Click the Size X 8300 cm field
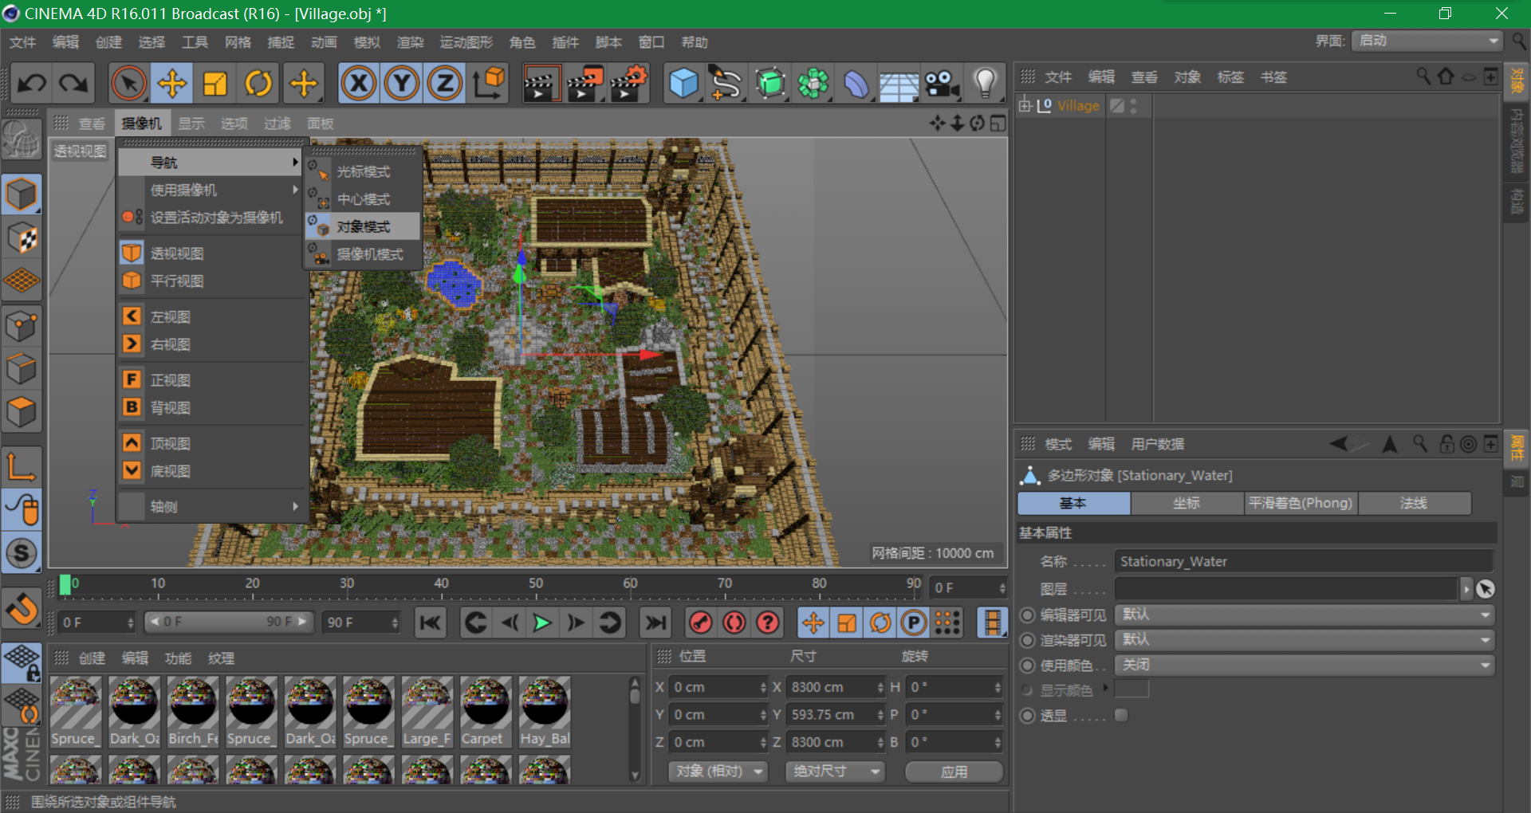 point(836,687)
